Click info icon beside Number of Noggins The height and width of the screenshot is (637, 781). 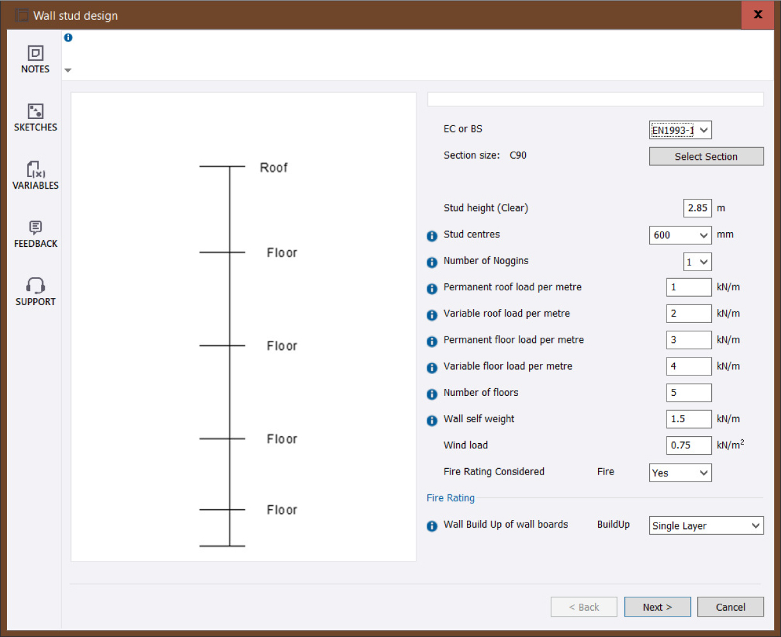pos(432,262)
